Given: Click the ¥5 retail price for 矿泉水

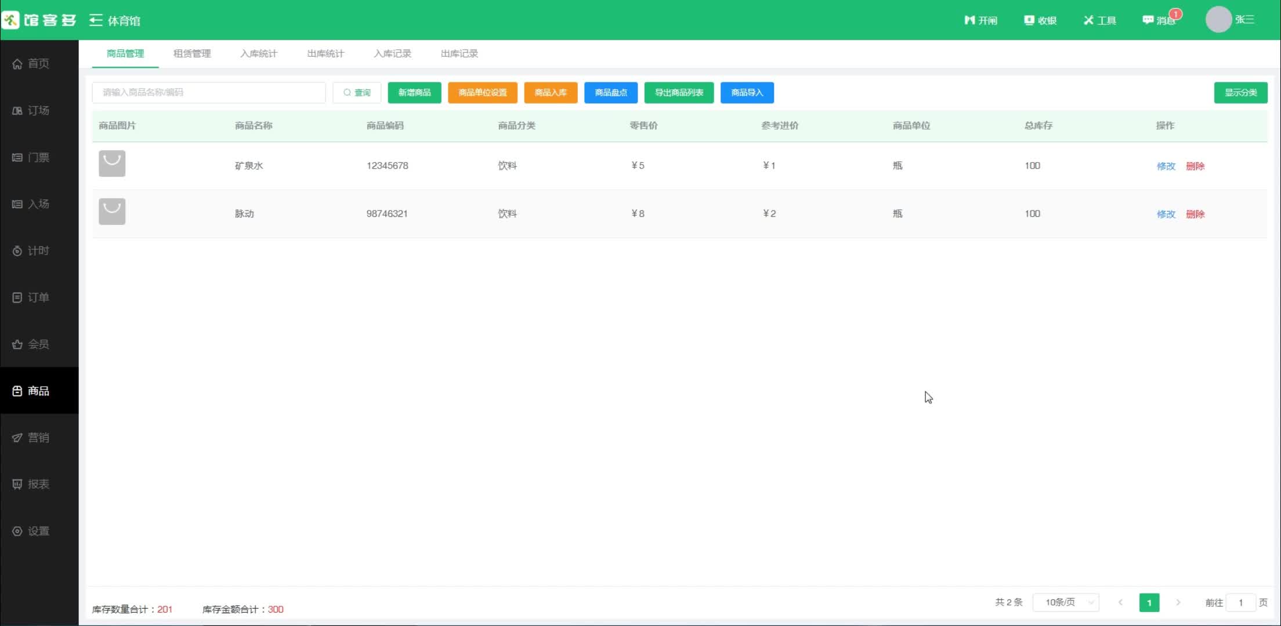Looking at the screenshot, I should (638, 166).
